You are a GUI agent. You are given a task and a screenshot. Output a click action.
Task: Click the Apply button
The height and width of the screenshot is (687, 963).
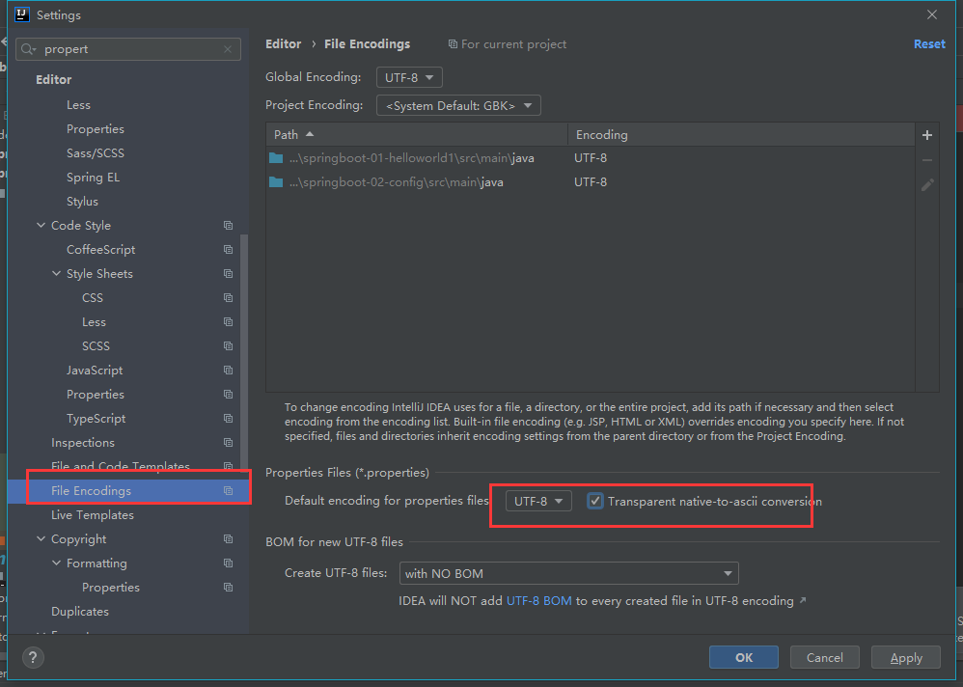(906, 657)
